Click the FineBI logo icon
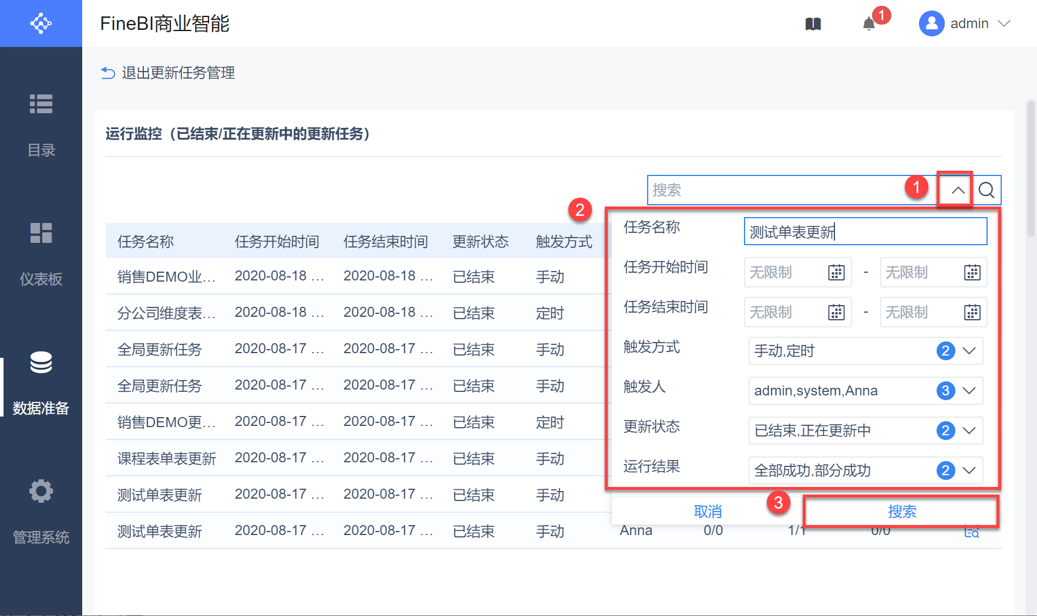 pyautogui.click(x=41, y=23)
